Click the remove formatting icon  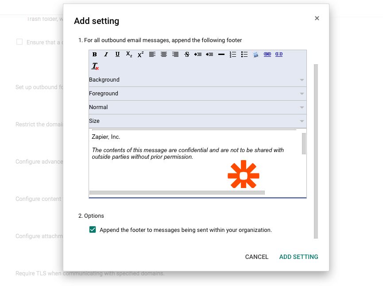point(95,67)
